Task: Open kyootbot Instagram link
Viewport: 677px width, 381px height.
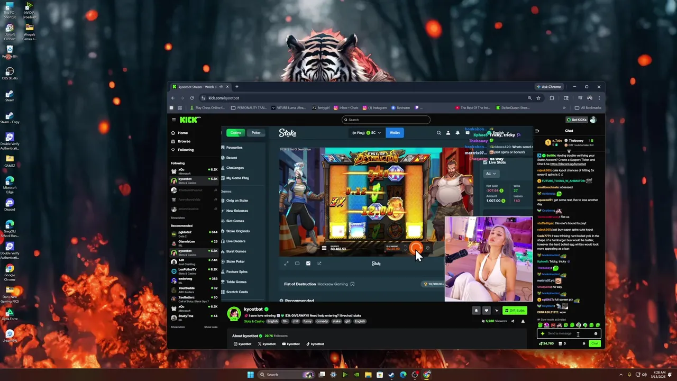Action: point(243,344)
